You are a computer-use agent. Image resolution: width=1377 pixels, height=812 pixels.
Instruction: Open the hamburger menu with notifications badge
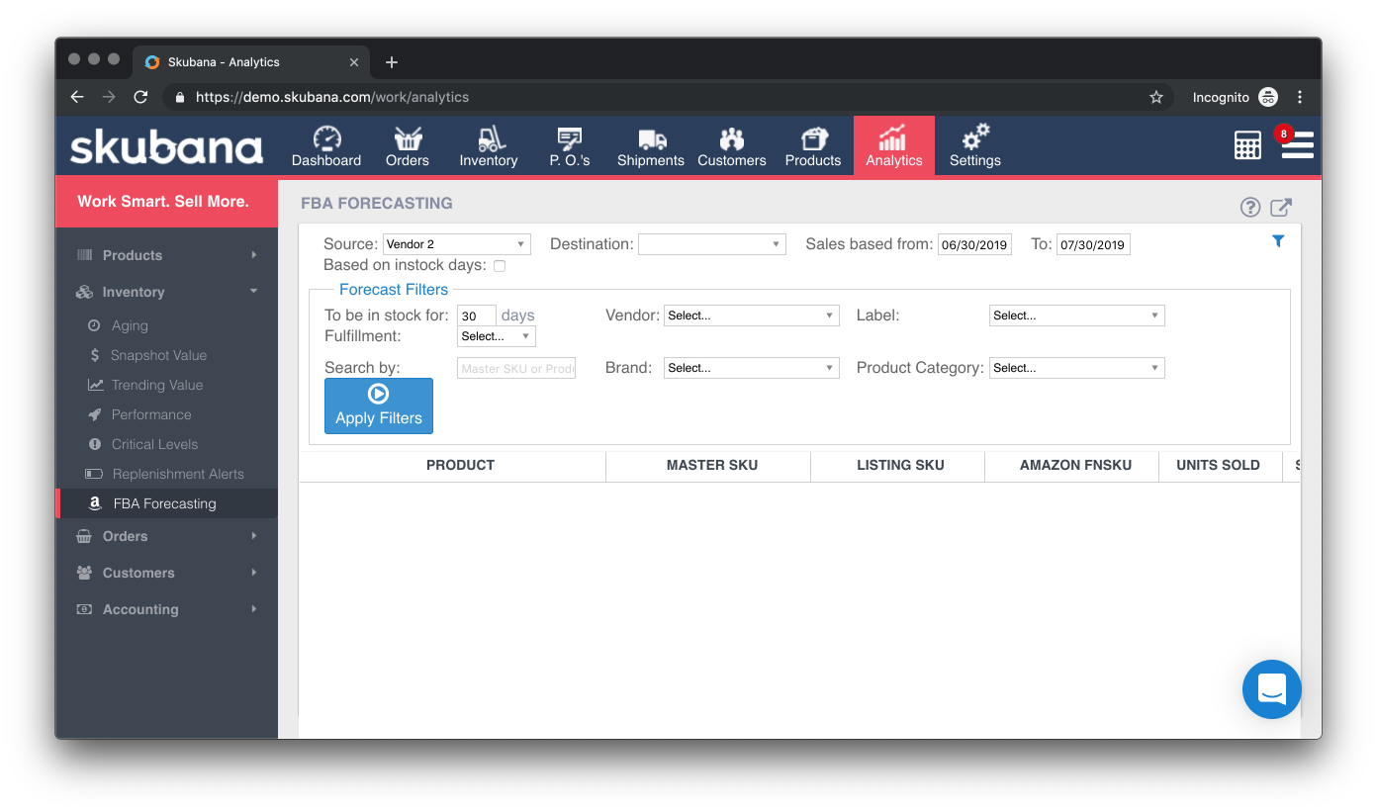(x=1297, y=144)
